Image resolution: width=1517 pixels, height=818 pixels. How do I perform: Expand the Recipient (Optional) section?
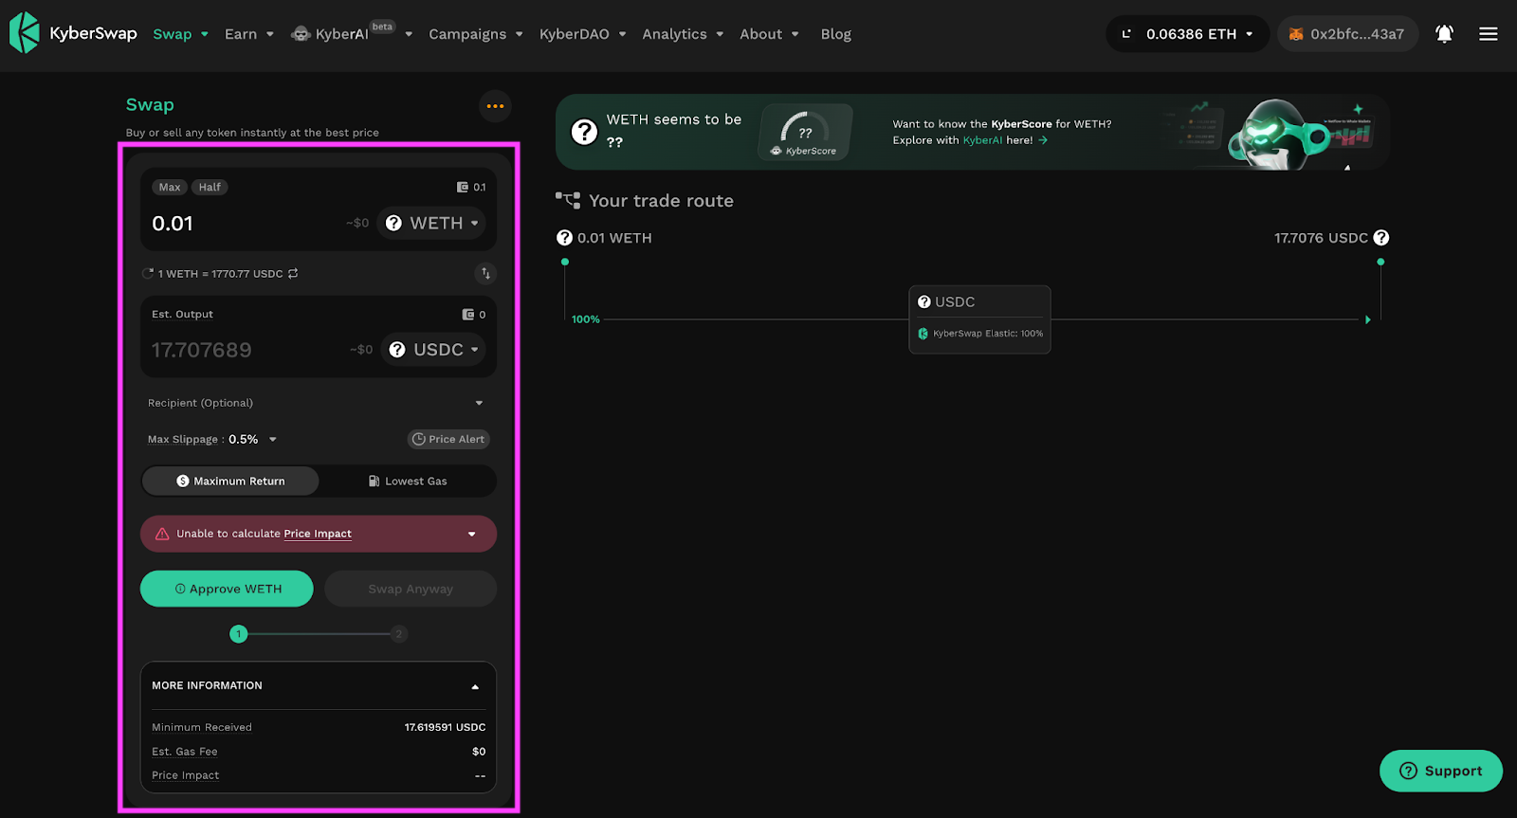pos(318,403)
